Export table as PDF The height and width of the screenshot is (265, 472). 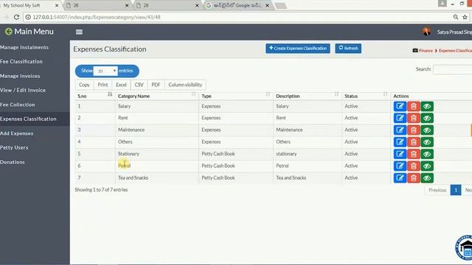[156, 85]
